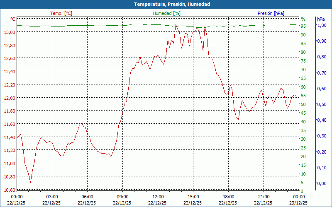This screenshot has width=332, height=207.
Task: Click the 12,00 temperature axis value
Action: click(x=10, y=98)
